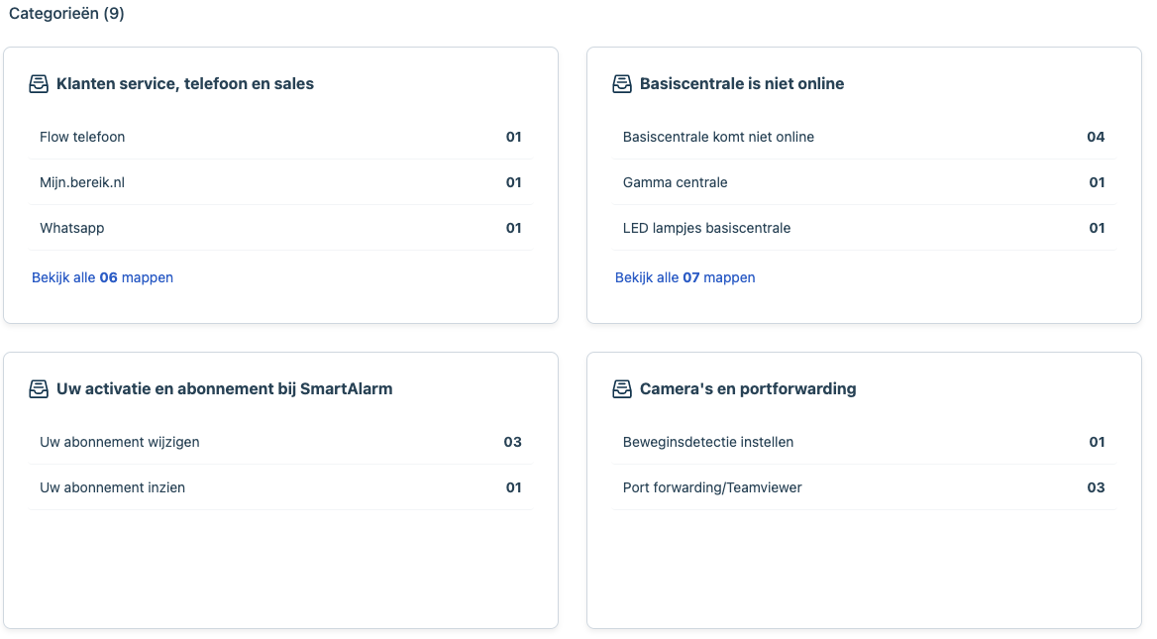Click the inbox icon beside Uw activatie en abonnement
Screen dimensions: 1157x639
click(39, 389)
